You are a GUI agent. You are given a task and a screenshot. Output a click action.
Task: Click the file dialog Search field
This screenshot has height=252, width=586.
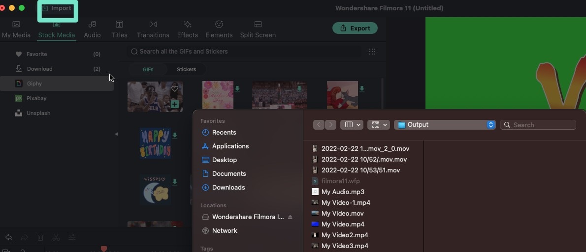click(538, 125)
